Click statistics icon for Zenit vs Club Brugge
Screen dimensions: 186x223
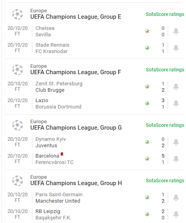click(x=147, y=87)
